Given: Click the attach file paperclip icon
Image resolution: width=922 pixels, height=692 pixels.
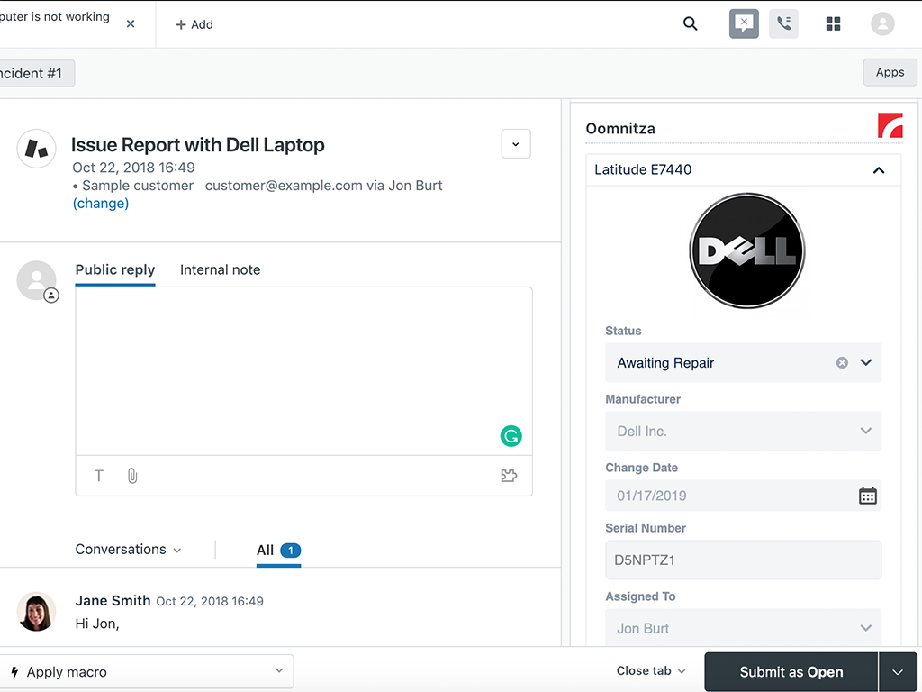Looking at the screenshot, I should point(132,476).
